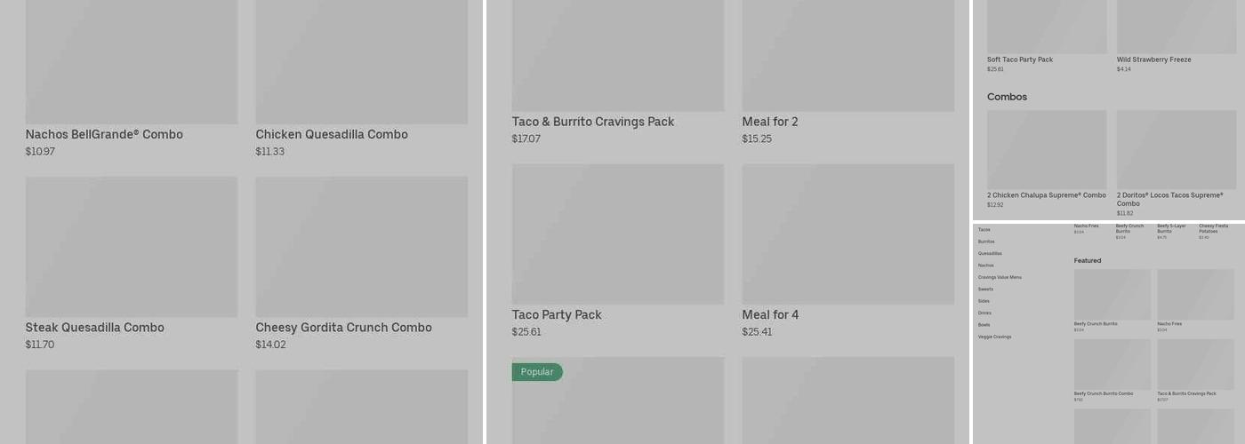The height and width of the screenshot is (444, 1245).
Task: Select the Meal for 4 image
Action: tap(847, 234)
